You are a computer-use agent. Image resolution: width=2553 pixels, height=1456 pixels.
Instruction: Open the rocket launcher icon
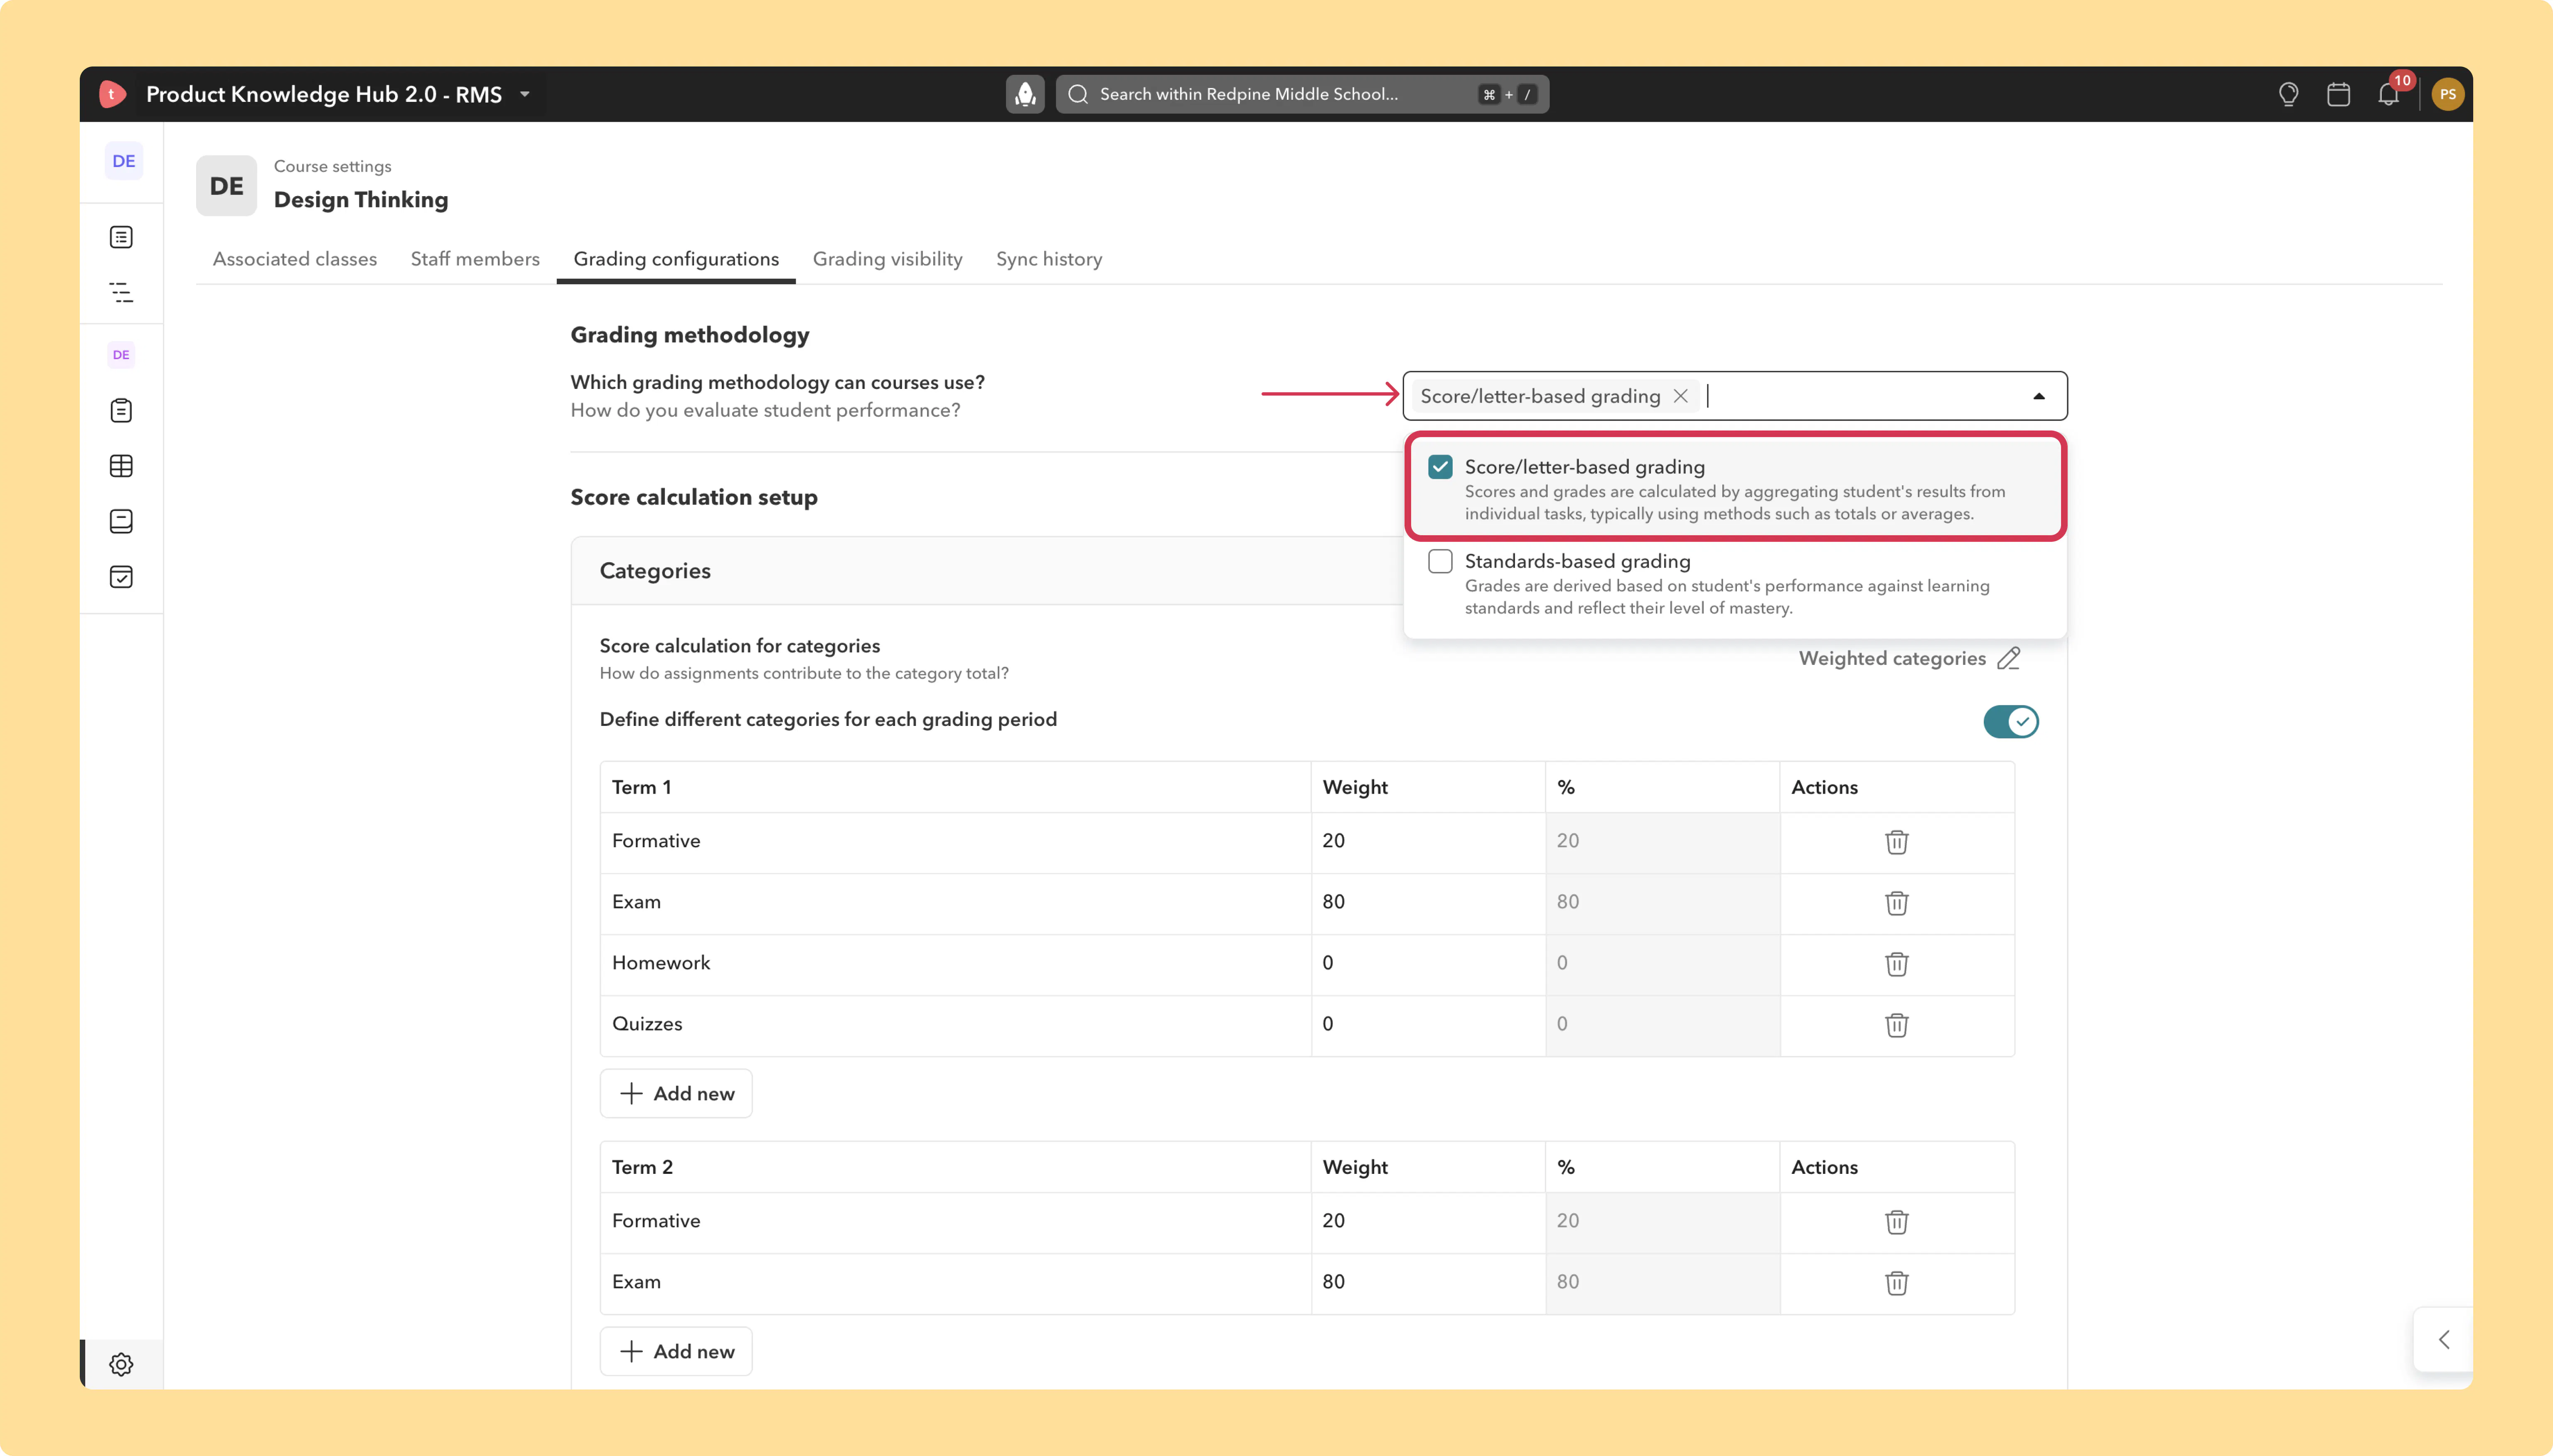point(1025,94)
